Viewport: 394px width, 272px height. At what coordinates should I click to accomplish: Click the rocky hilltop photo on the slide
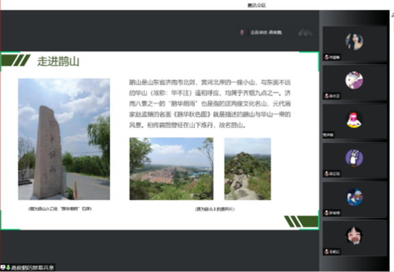[x=248, y=169]
